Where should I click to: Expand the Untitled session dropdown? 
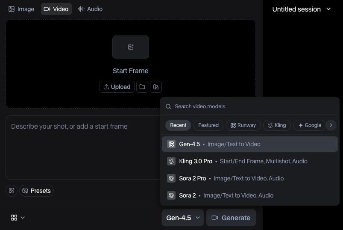click(302, 9)
